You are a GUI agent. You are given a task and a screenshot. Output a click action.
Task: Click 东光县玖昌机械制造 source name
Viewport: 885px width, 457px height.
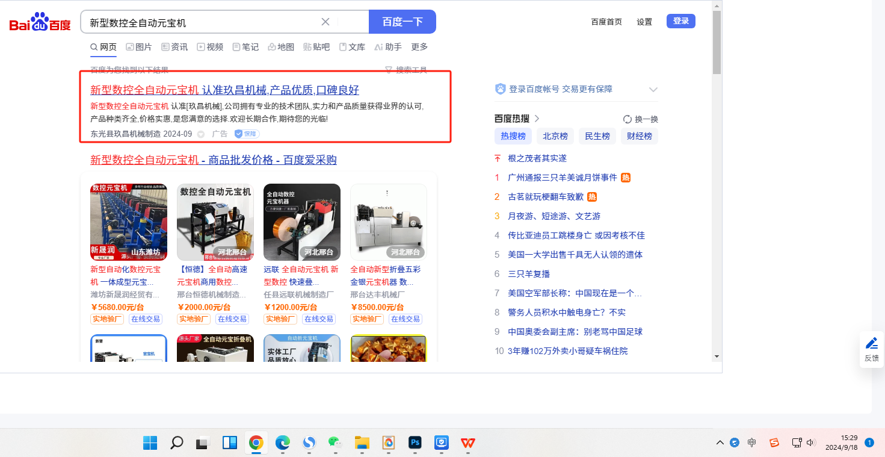click(x=125, y=134)
